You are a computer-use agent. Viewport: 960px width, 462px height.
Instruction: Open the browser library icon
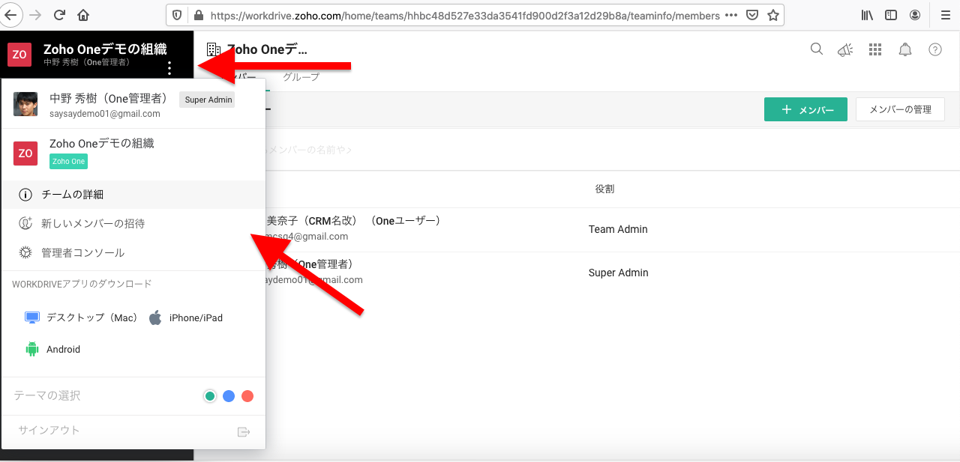(867, 15)
